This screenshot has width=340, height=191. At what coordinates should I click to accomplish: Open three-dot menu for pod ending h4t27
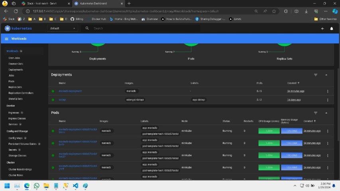point(328,156)
